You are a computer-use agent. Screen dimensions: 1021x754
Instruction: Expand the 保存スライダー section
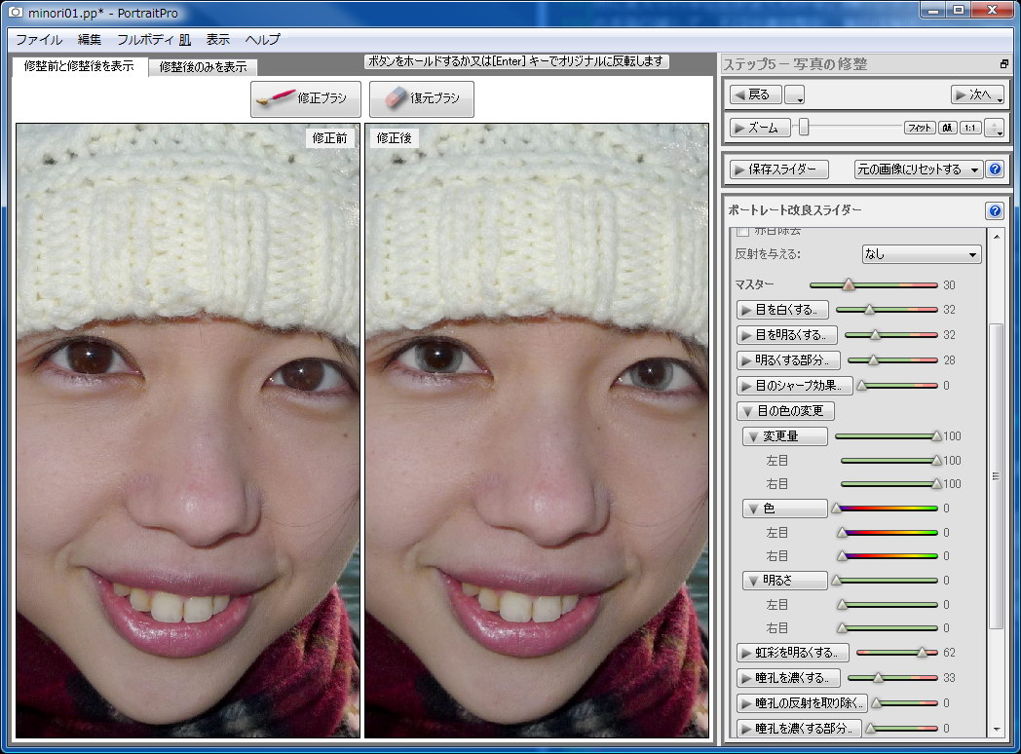pos(778,170)
